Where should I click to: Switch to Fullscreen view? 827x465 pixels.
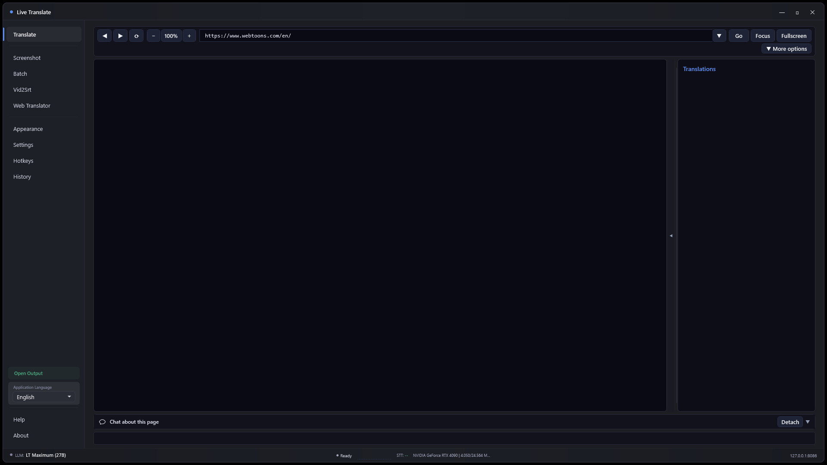[794, 36]
